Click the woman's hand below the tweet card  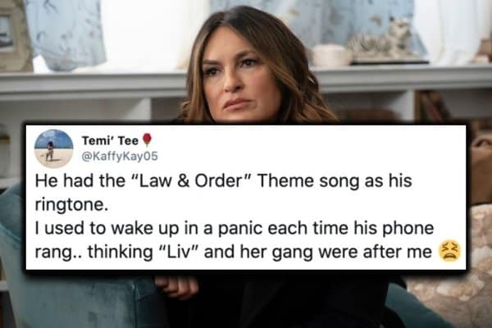tap(176, 285)
